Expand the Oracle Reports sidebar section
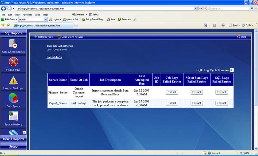 (x=13, y=139)
